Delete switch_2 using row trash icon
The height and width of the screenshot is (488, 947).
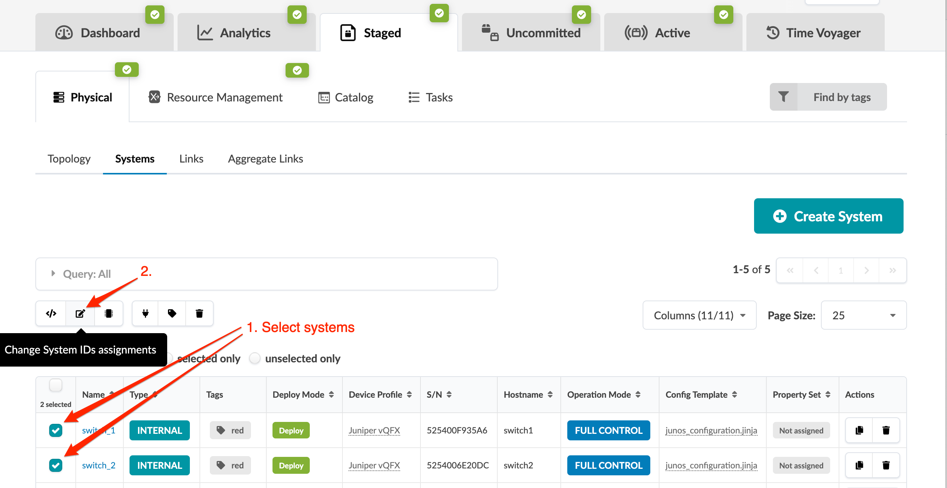[886, 465]
